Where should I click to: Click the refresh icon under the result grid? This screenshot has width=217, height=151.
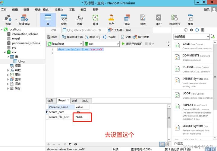tap(70, 144)
